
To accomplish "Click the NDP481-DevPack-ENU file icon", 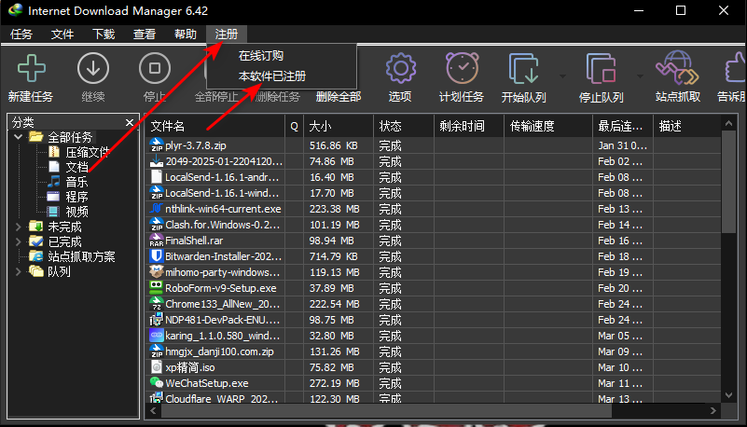I will pyautogui.click(x=157, y=320).
